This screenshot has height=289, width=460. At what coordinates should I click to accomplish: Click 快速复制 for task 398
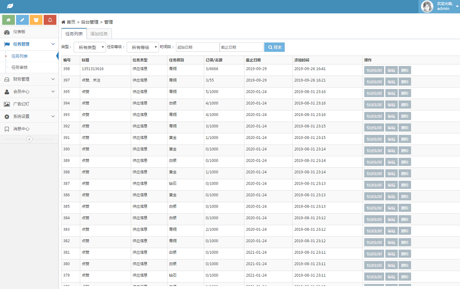tap(374, 70)
